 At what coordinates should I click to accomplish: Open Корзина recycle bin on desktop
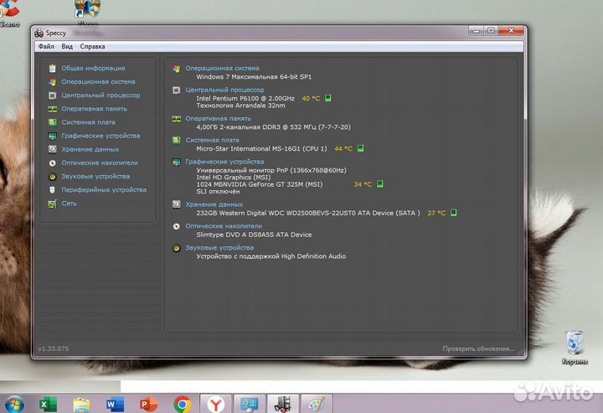tap(575, 348)
